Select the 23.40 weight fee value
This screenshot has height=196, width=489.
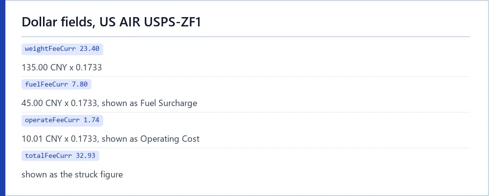click(x=89, y=49)
